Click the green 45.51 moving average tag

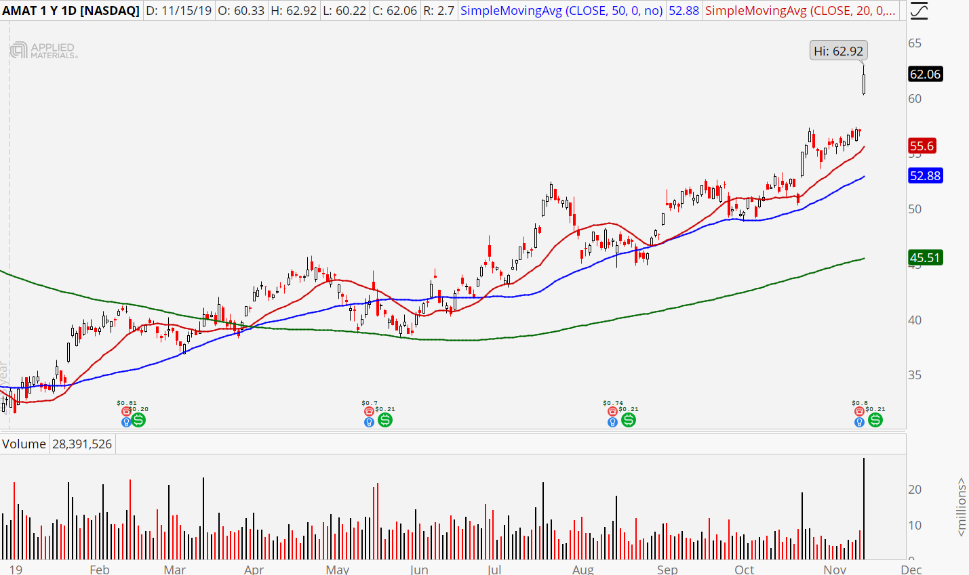[926, 257]
